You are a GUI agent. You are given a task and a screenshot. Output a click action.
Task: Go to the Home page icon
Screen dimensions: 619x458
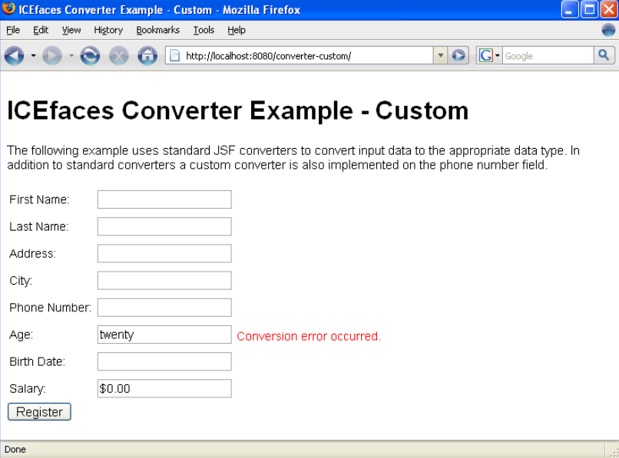147,56
